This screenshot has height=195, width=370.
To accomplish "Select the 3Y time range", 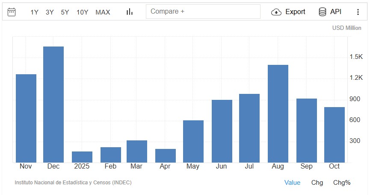I will pyautogui.click(x=50, y=12).
